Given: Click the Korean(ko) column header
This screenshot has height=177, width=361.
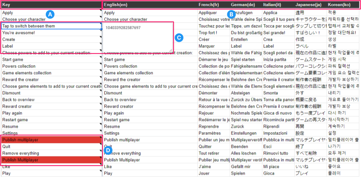Looking at the screenshot, I should pyautogui.click(x=343, y=5).
